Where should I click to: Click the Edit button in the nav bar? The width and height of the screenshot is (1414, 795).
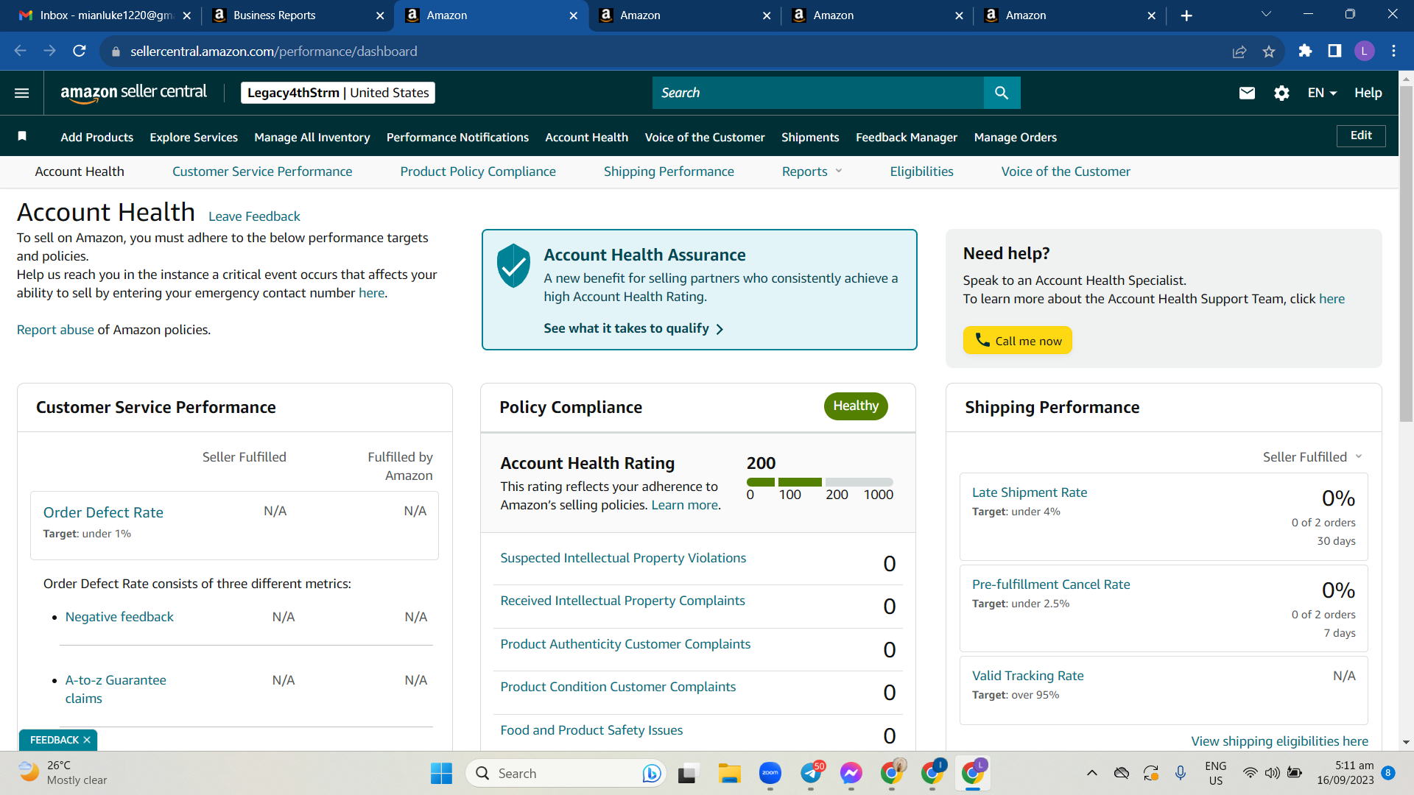(x=1361, y=135)
